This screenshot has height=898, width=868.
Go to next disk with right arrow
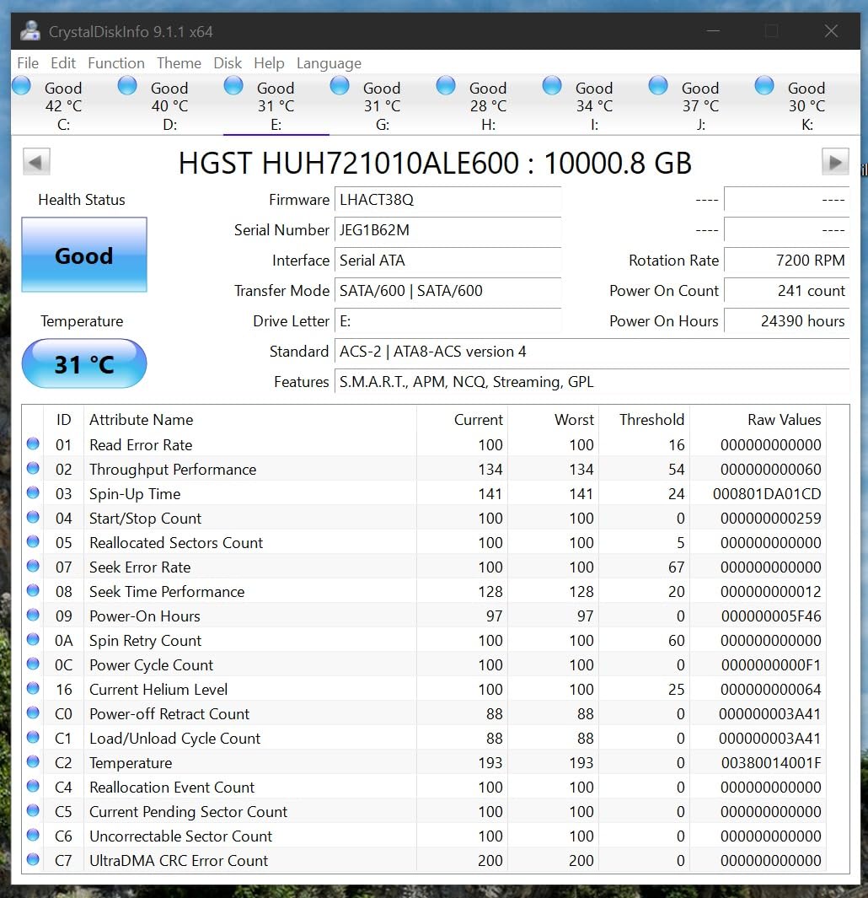(x=835, y=162)
